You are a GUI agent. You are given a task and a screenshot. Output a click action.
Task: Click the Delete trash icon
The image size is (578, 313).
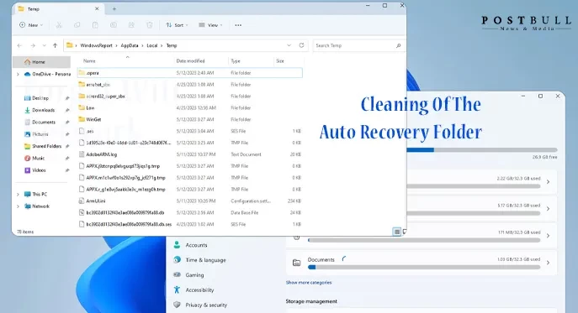point(149,25)
